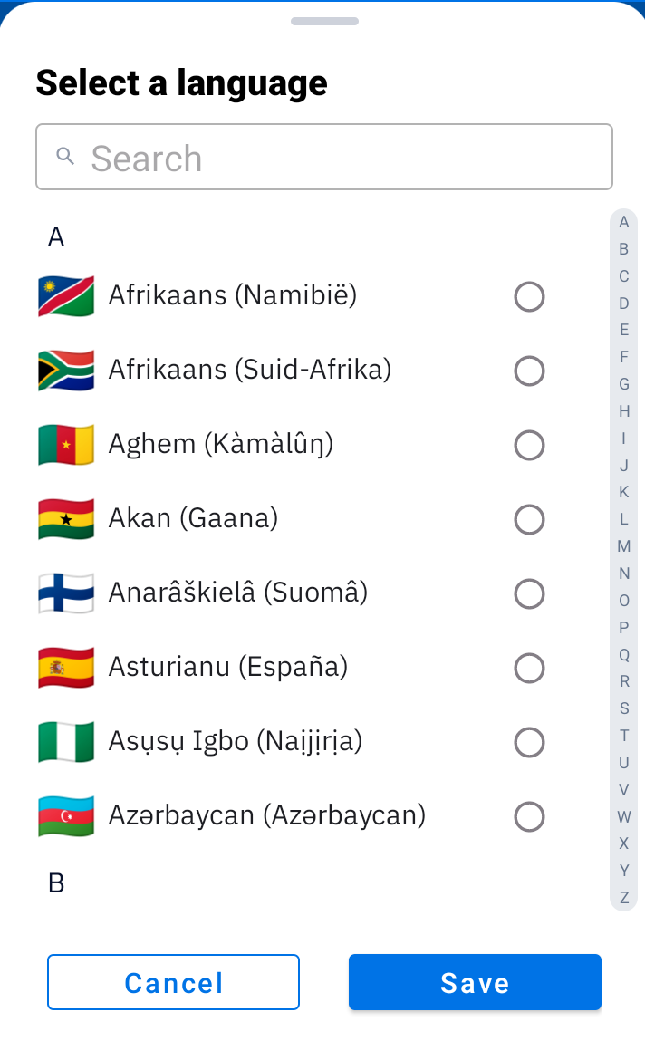Viewport: 645px width, 1041px height.
Task: Click the South Africa flag icon
Action: [x=66, y=371]
